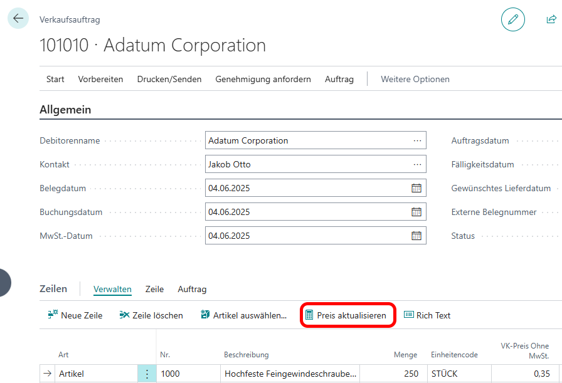The height and width of the screenshot is (383, 562).
Task: Focus the Debitorenname field
Action: point(315,140)
